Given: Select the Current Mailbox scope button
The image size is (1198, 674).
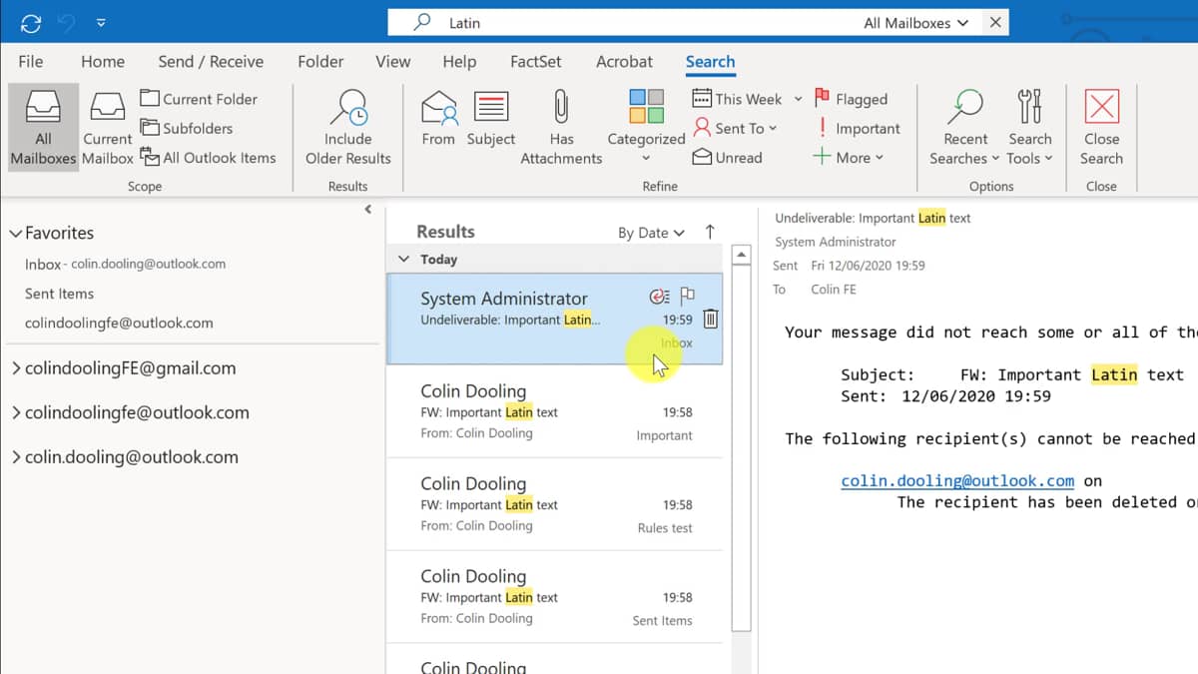Looking at the screenshot, I should pyautogui.click(x=107, y=128).
